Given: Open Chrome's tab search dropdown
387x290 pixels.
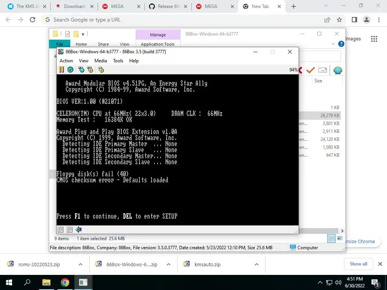Looking at the screenshot, I should click(x=326, y=5).
